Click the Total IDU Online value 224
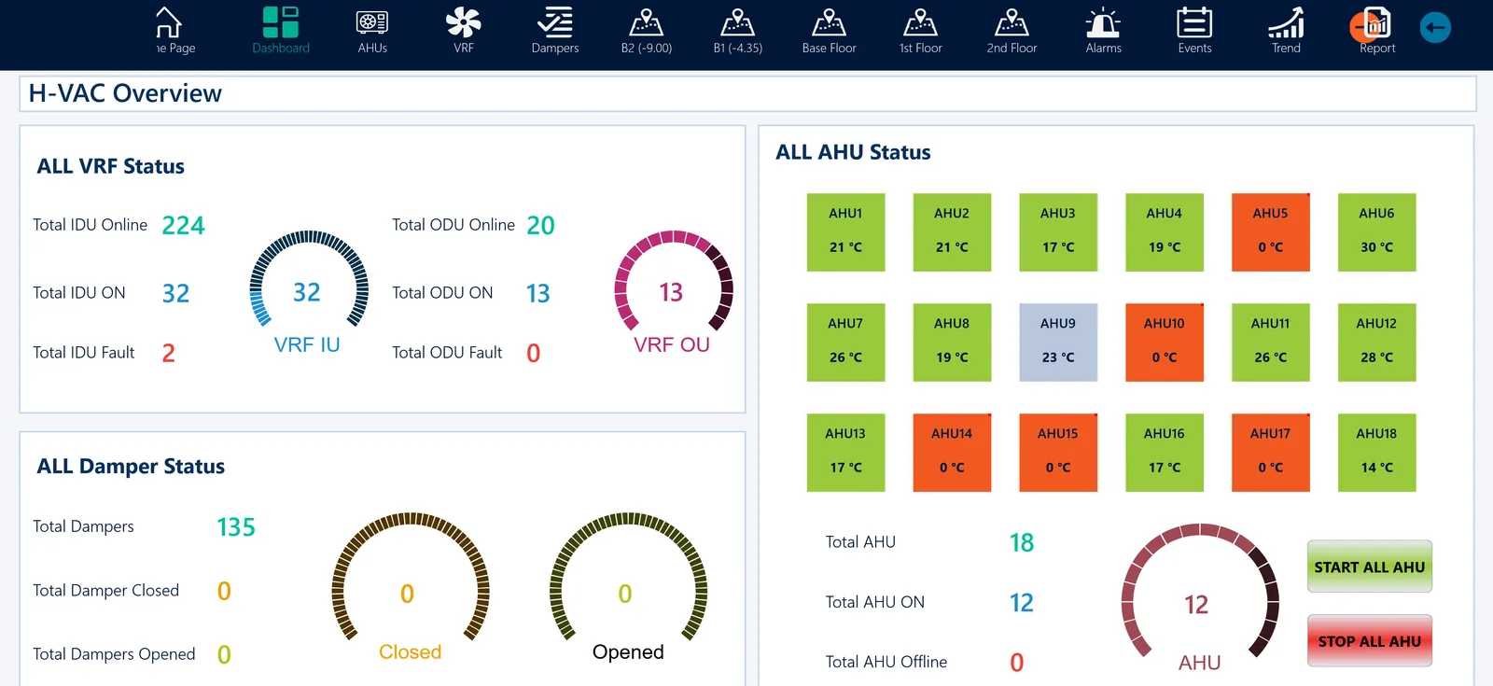1493x686 pixels. tap(183, 226)
